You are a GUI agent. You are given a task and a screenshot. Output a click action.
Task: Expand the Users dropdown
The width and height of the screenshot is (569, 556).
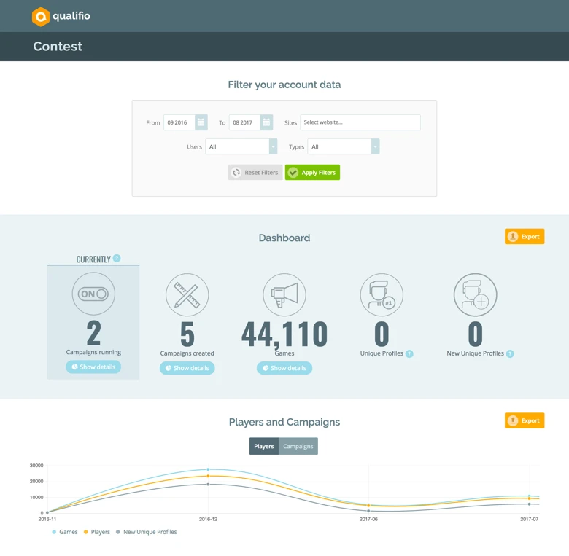(x=241, y=147)
